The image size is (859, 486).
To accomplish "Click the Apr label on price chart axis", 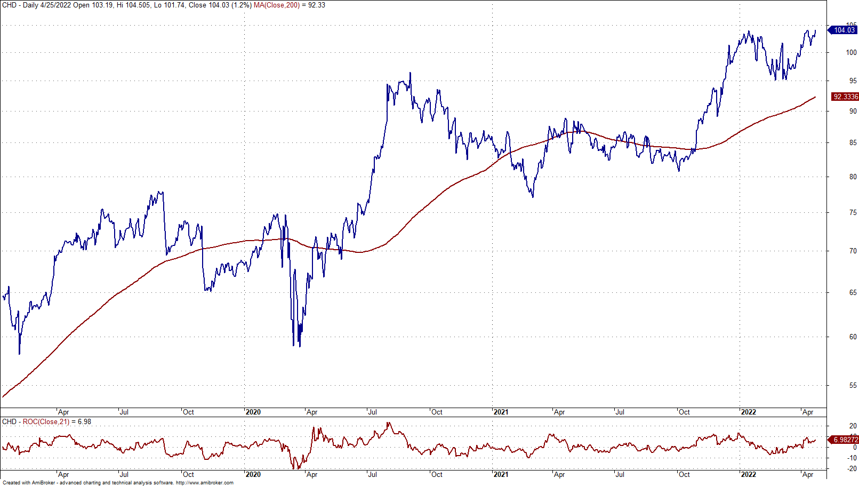I will [x=64, y=412].
